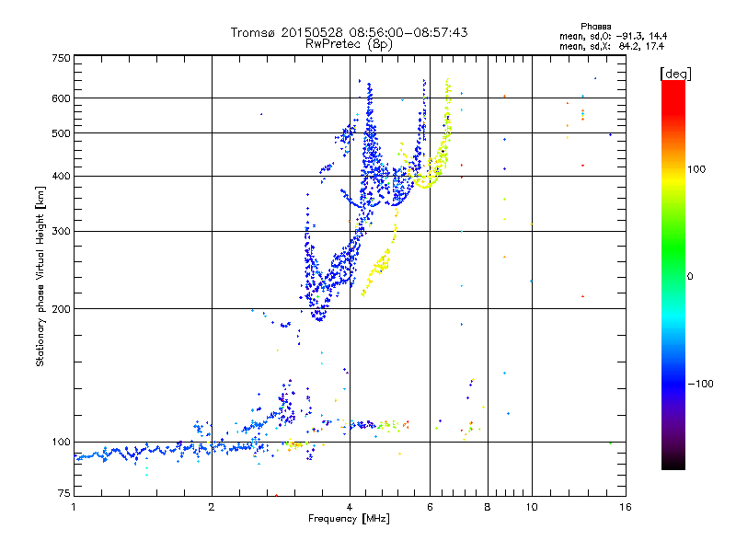Click the x-axis tick label '2'

pos(212,507)
